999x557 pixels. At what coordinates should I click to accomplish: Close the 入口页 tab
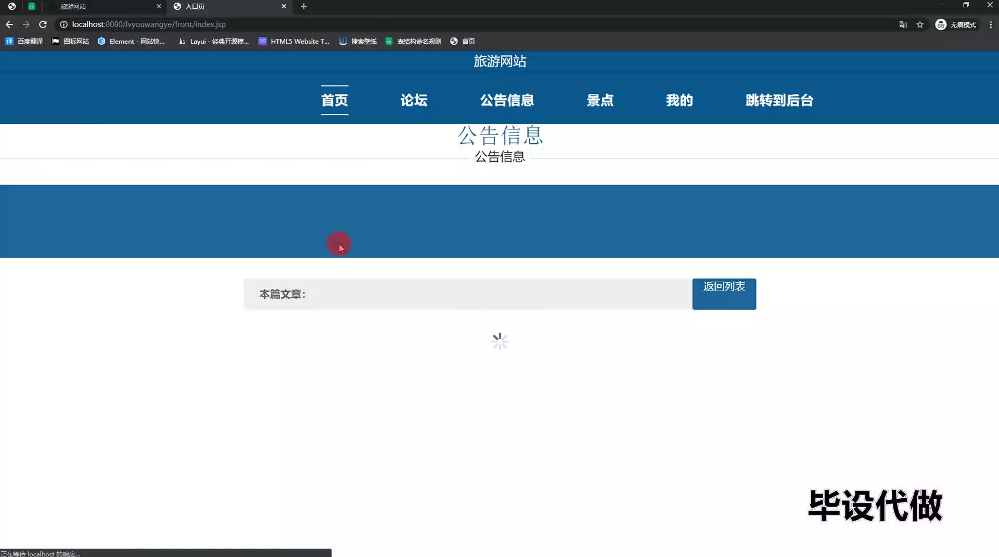click(x=284, y=6)
